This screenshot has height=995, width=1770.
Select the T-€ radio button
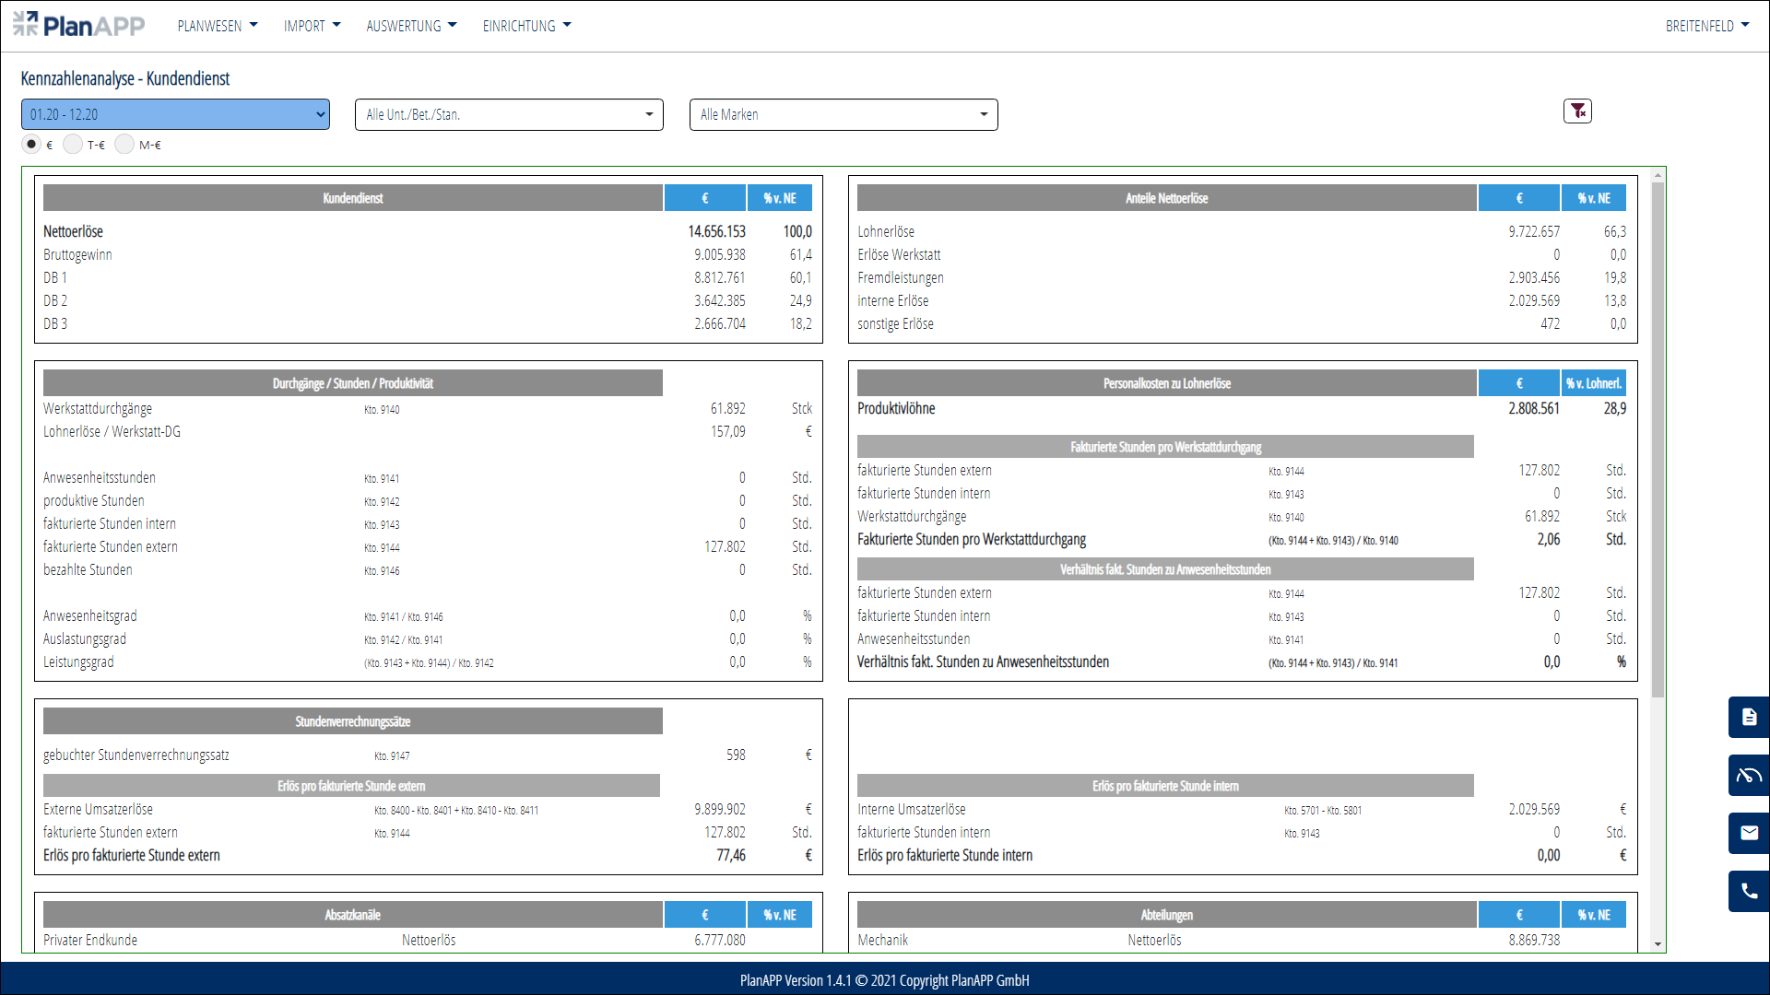point(73,145)
